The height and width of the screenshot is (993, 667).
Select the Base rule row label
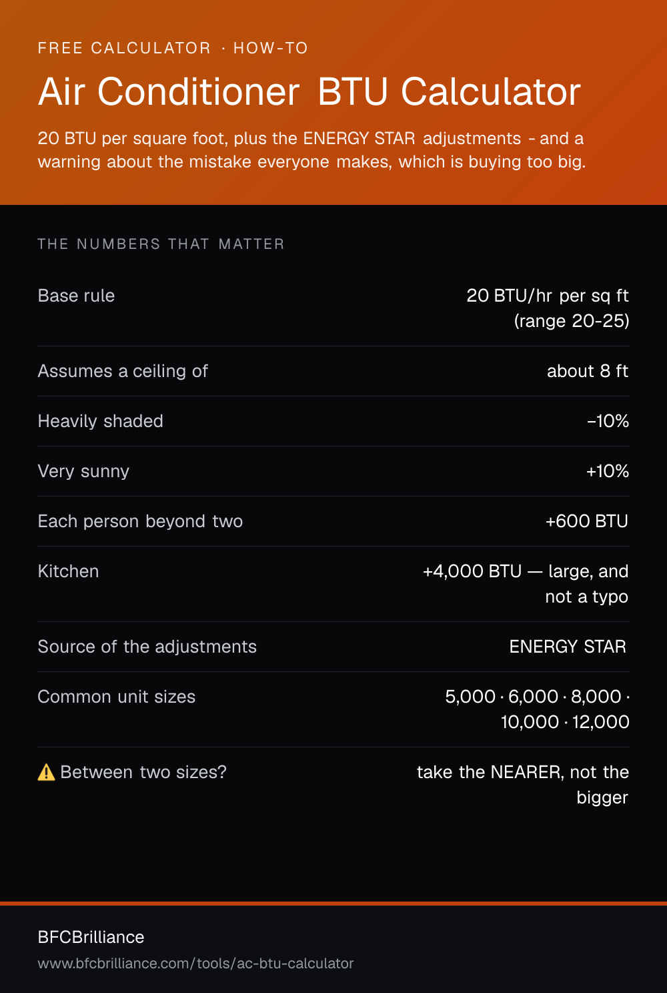point(76,296)
